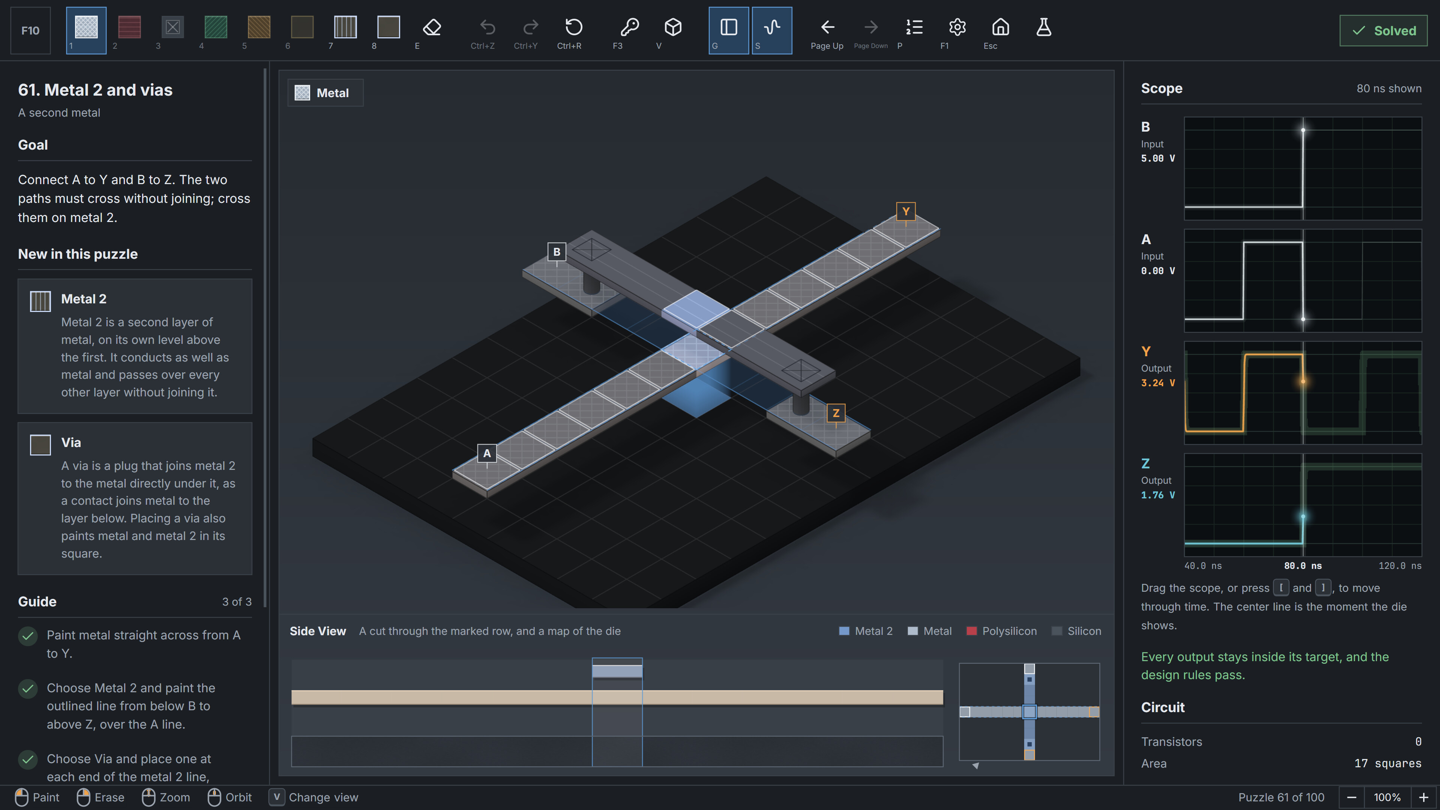Image resolution: width=1440 pixels, height=810 pixels.
Task: Click the Metal layer indicator label
Action: click(325, 93)
